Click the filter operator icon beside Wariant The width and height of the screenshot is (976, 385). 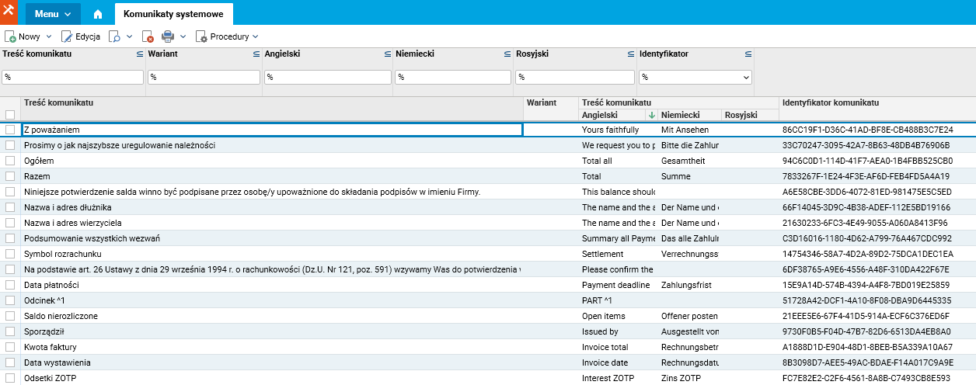[256, 54]
